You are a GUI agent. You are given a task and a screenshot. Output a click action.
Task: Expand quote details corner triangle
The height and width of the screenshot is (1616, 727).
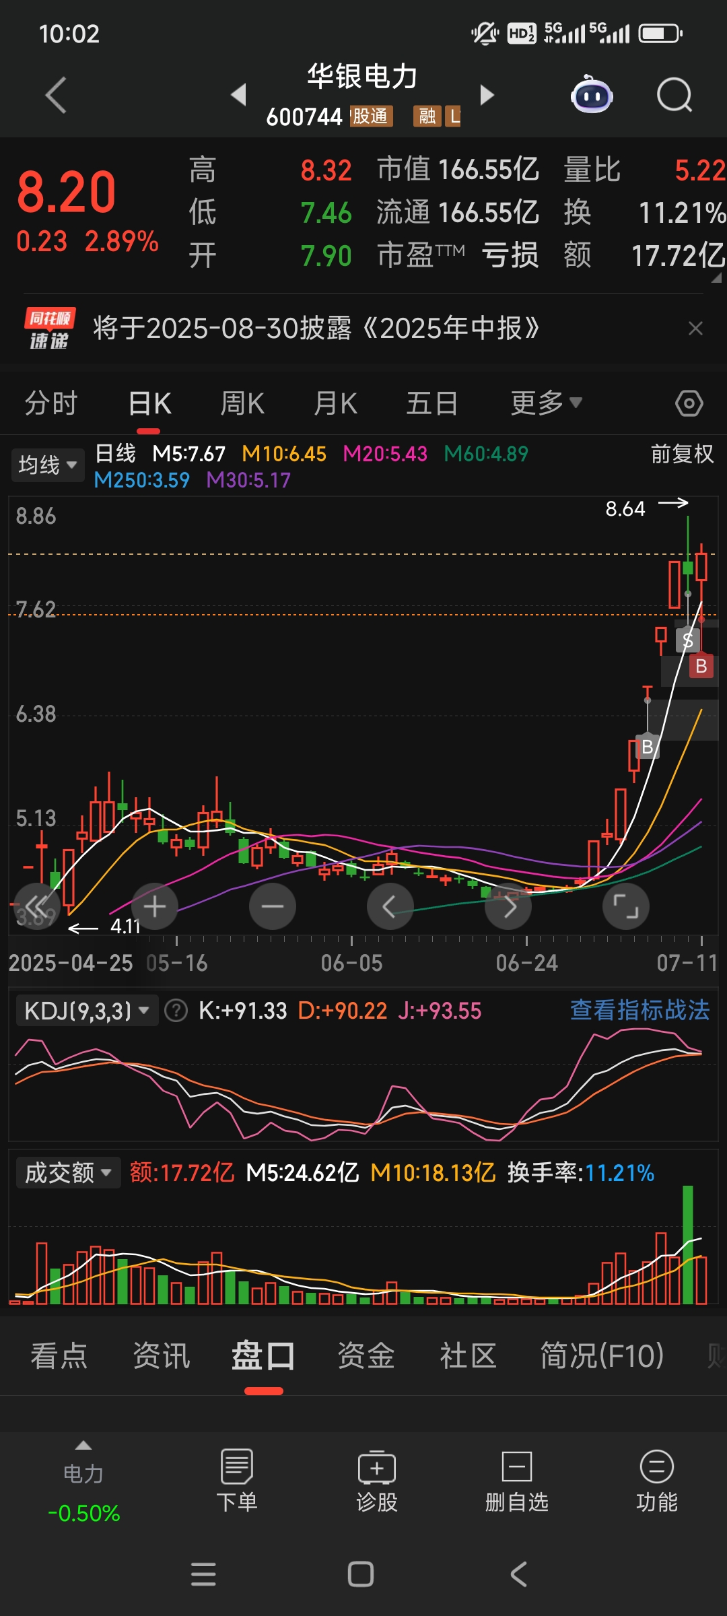pos(716,277)
